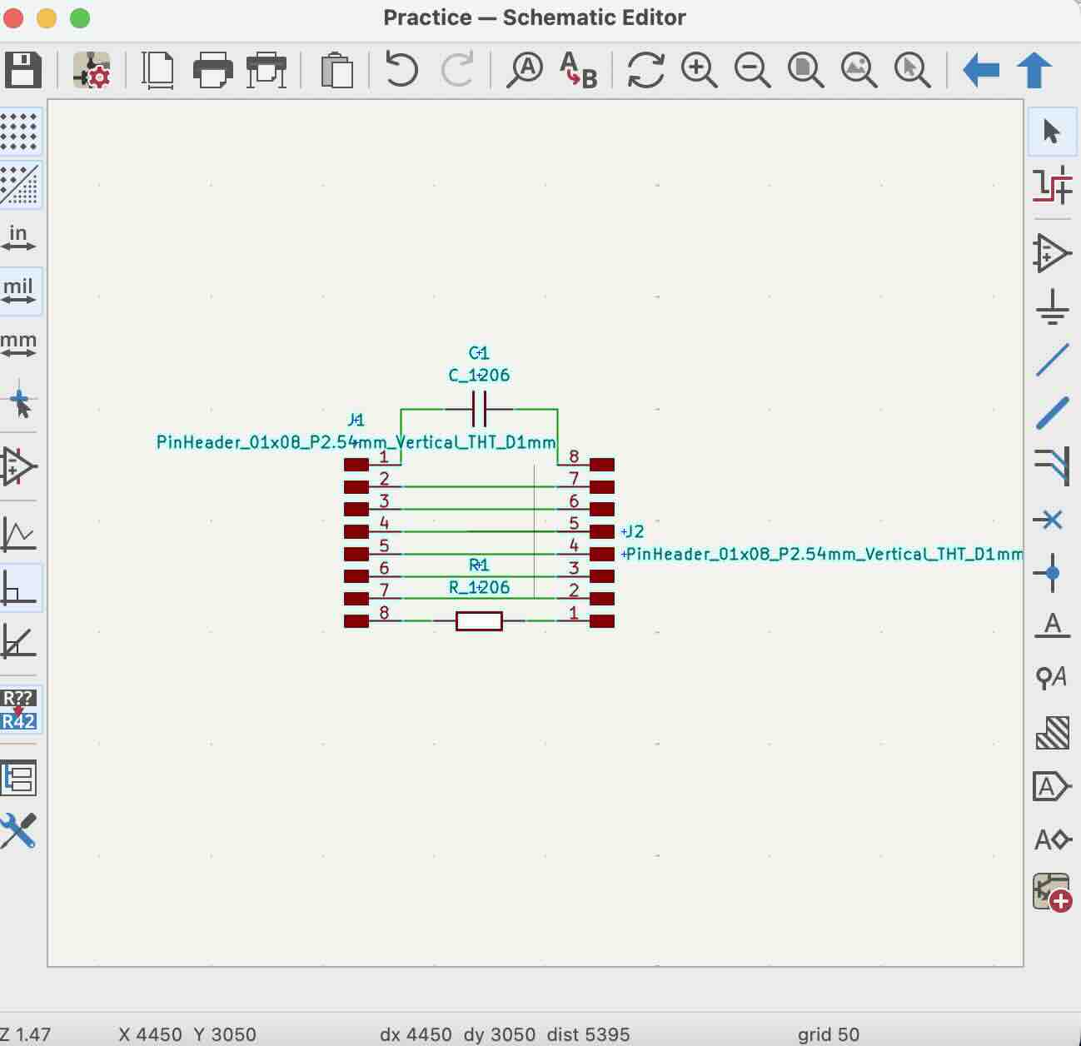Show the properties manager wrench icon

coord(18,831)
